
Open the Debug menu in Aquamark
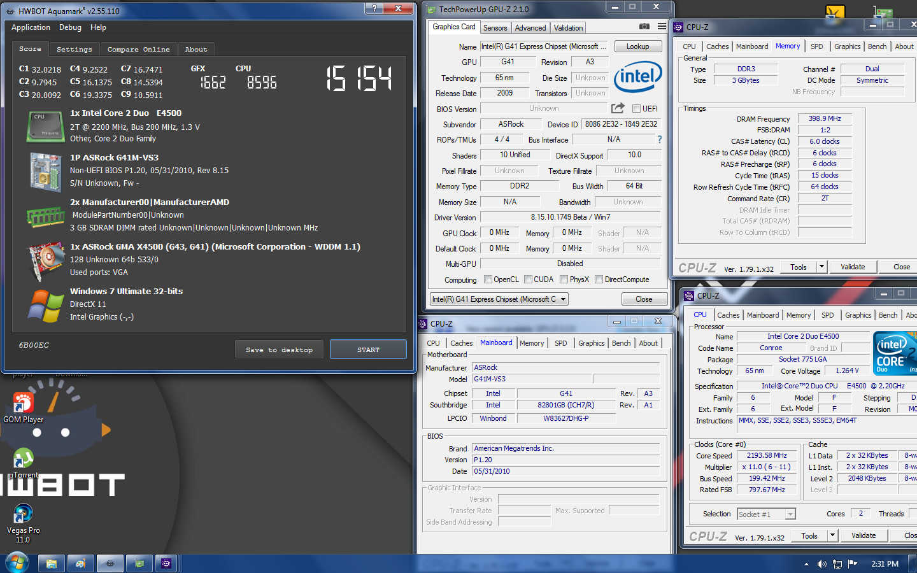point(70,27)
